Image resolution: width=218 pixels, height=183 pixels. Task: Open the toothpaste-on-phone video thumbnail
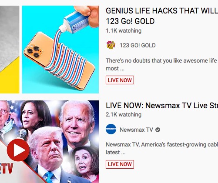60,50
